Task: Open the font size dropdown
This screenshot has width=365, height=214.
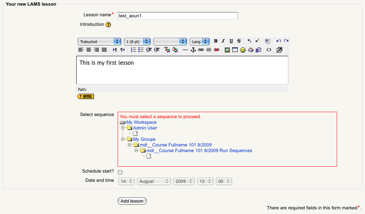Action: pyautogui.click(x=137, y=42)
